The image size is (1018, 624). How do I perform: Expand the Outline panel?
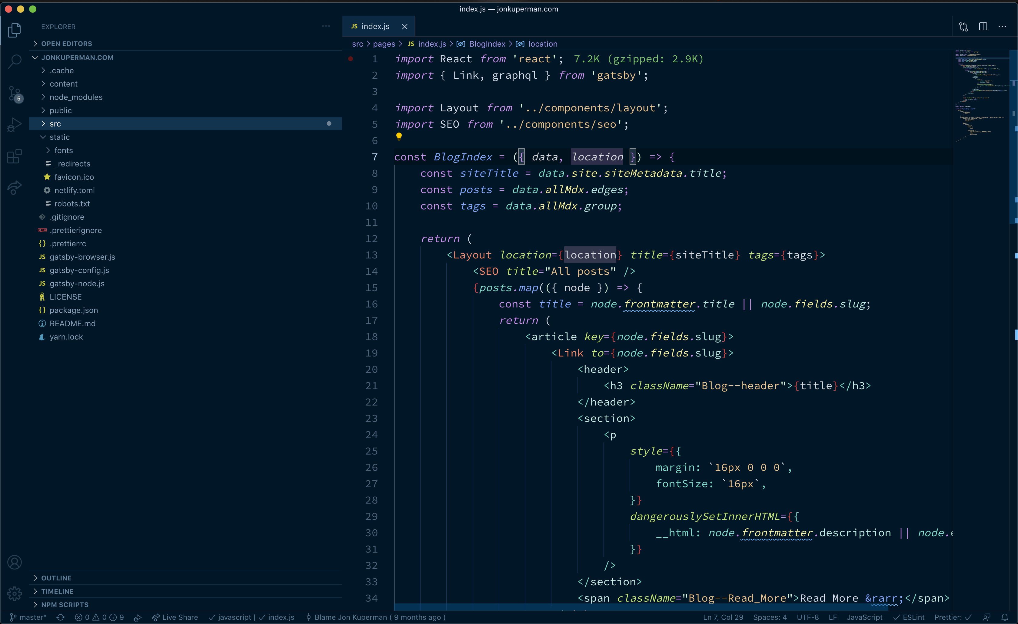185,578
